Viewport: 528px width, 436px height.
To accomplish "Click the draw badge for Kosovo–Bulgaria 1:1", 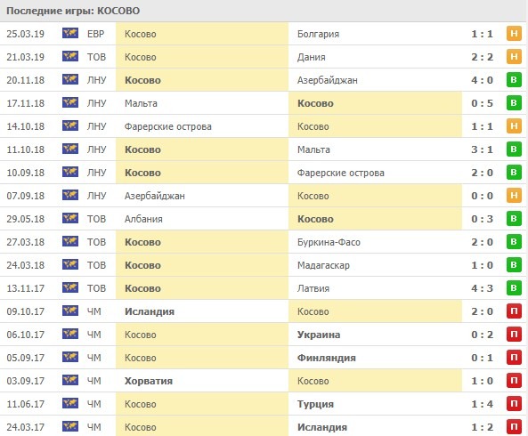I will pos(514,34).
